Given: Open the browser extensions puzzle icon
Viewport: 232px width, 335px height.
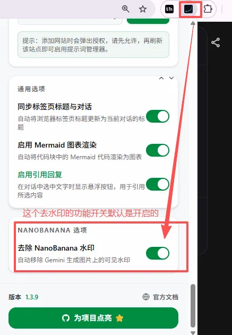Looking at the screenshot, I should (x=208, y=9).
